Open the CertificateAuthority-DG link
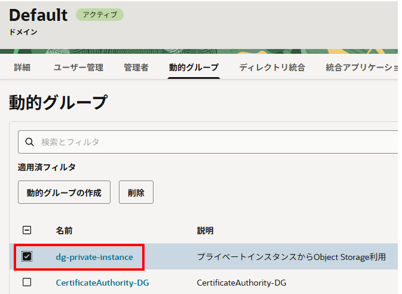The width and height of the screenshot is (402, 294). (x=102, y=282)
